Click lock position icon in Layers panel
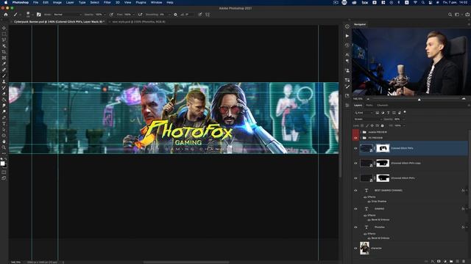Image resolution: width=471 pixels, height=264 pixels. click(372, 125)
